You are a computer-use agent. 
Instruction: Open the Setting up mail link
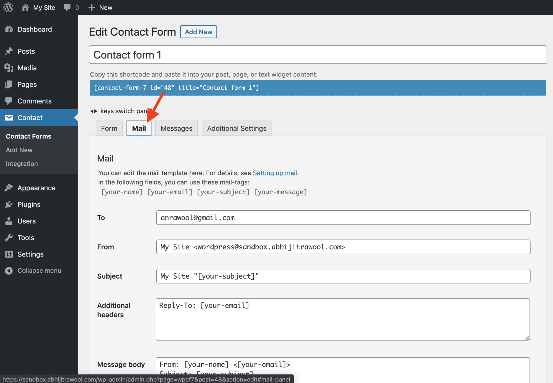click(x=275, y=173)
